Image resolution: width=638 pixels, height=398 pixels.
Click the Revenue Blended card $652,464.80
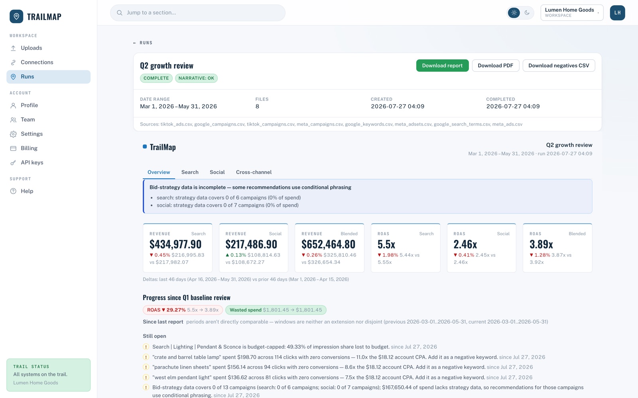pyautogui.click(x=329, y=248)
